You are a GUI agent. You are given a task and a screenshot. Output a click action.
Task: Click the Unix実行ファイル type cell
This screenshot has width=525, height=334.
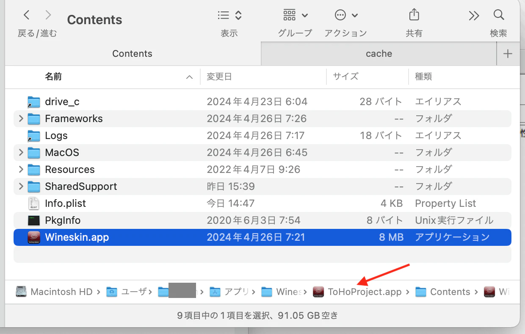pos(454,220)
